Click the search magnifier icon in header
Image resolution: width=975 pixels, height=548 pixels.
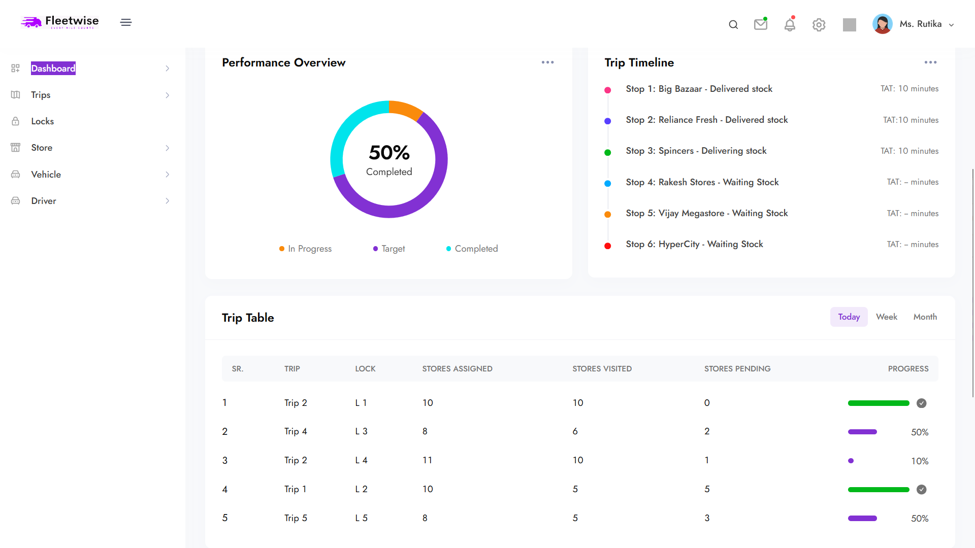733,24
